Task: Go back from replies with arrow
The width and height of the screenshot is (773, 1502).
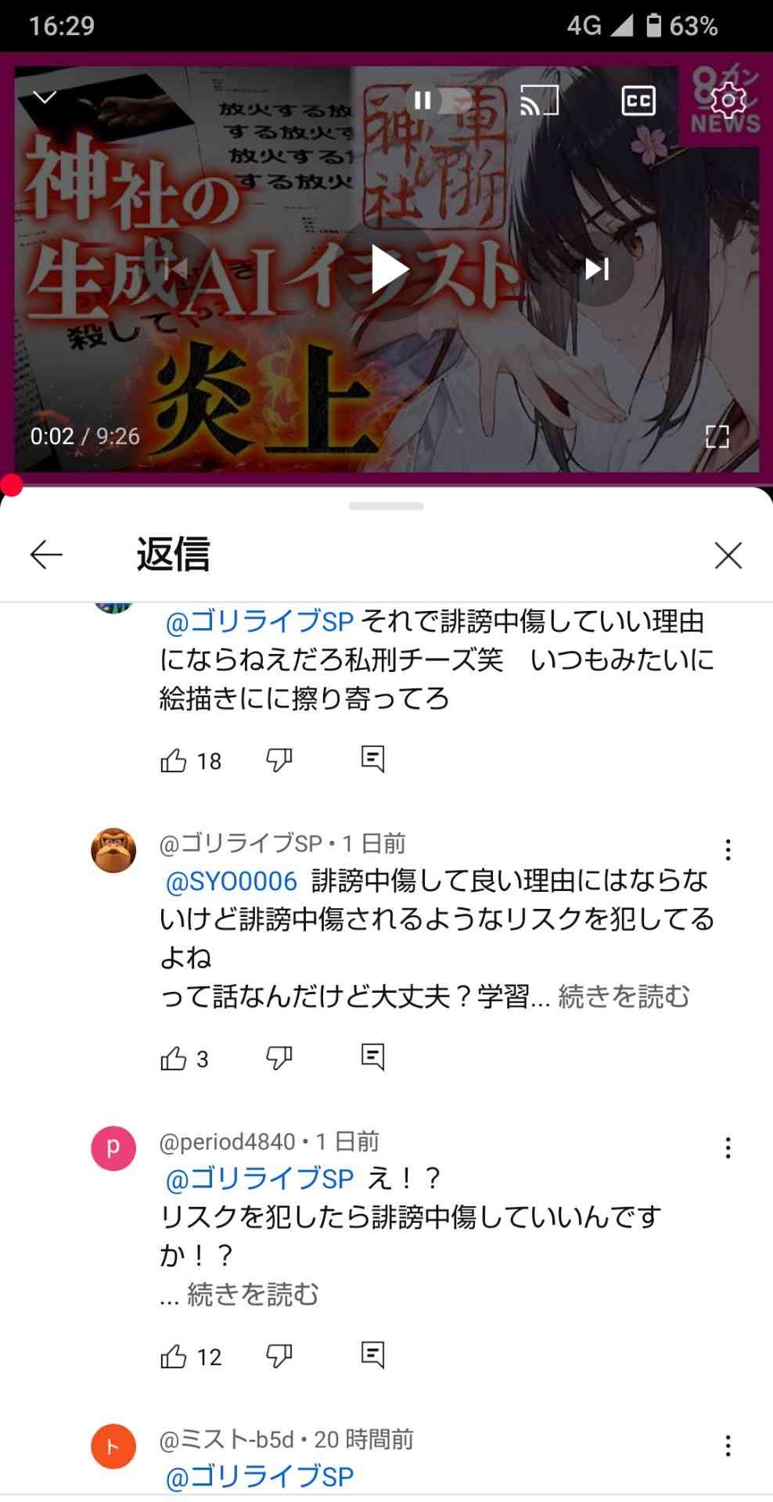Action: coord(46,555)
